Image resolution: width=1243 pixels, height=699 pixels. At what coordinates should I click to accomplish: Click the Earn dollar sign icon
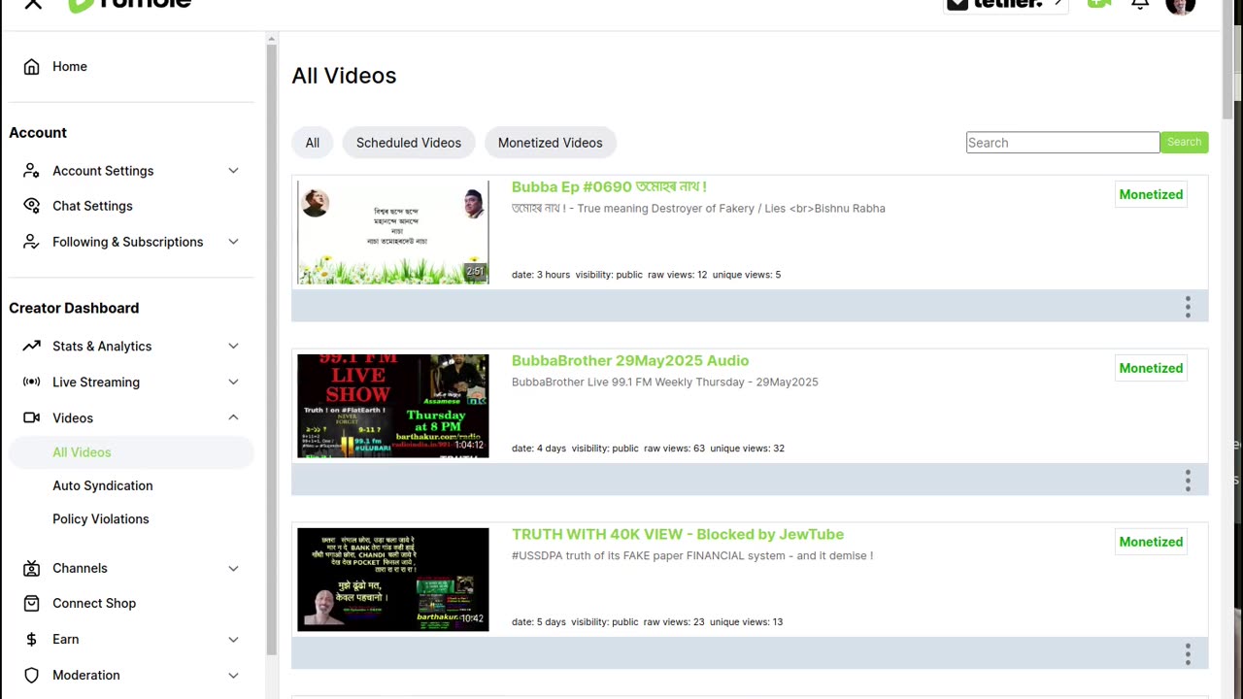click(32, 639)
